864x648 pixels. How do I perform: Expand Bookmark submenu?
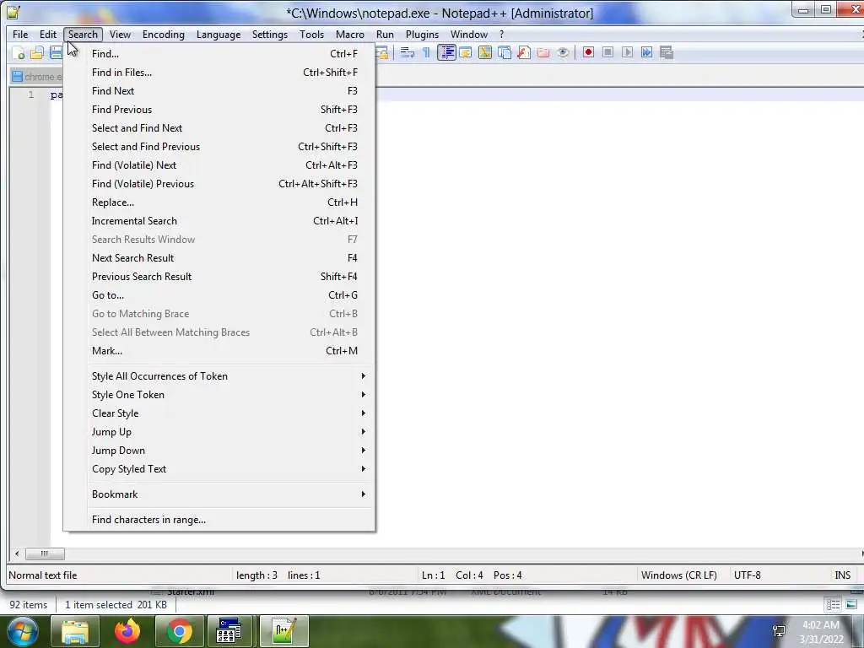[219, 494]
